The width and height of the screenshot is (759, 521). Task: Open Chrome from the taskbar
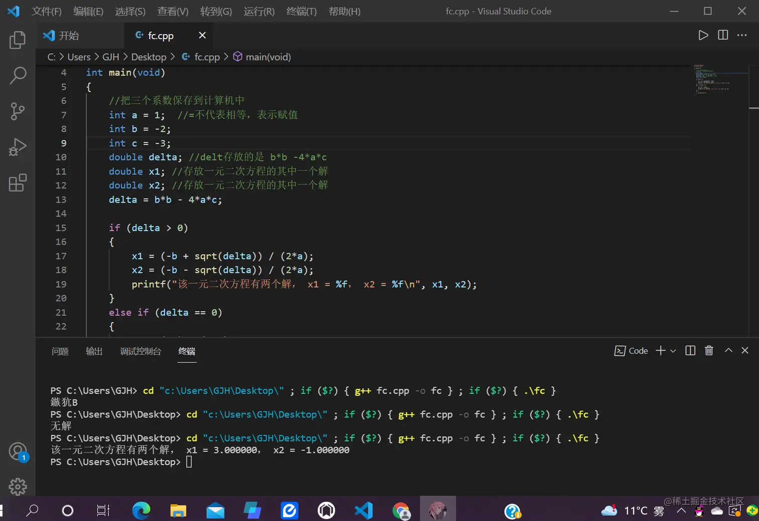tap(401, 510)
